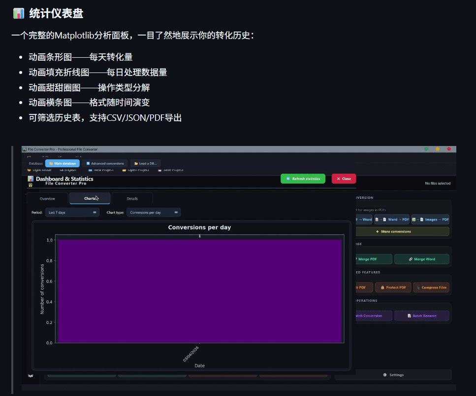This screenshot has width=476, height=396.
Task: Click the gear icon beside Settings
Action: 385,375
